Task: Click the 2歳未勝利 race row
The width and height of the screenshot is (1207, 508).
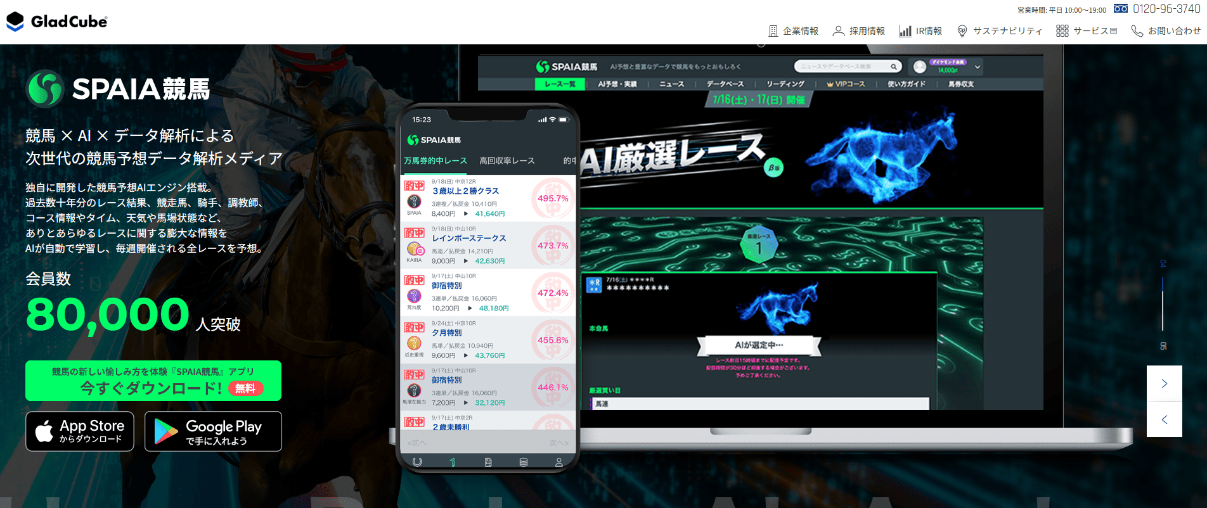Action: [x=488, y=421]
